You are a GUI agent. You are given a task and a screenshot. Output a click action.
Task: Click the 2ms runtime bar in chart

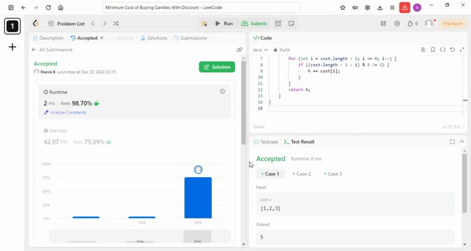(198, 198)
